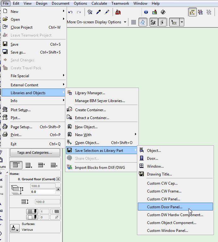Open the Edit menu
Viewport: 218px width, 242px height.
(x=16, y=3)
